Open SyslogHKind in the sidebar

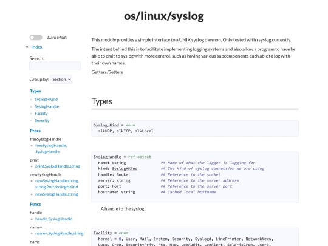point(46,100)
